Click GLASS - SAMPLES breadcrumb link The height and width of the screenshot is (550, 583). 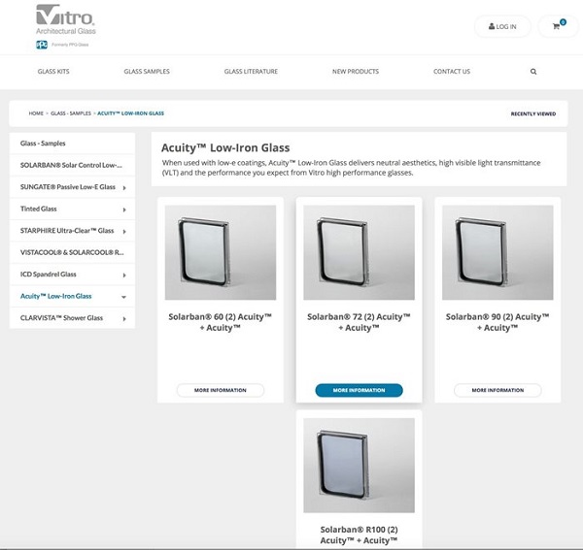71,113
